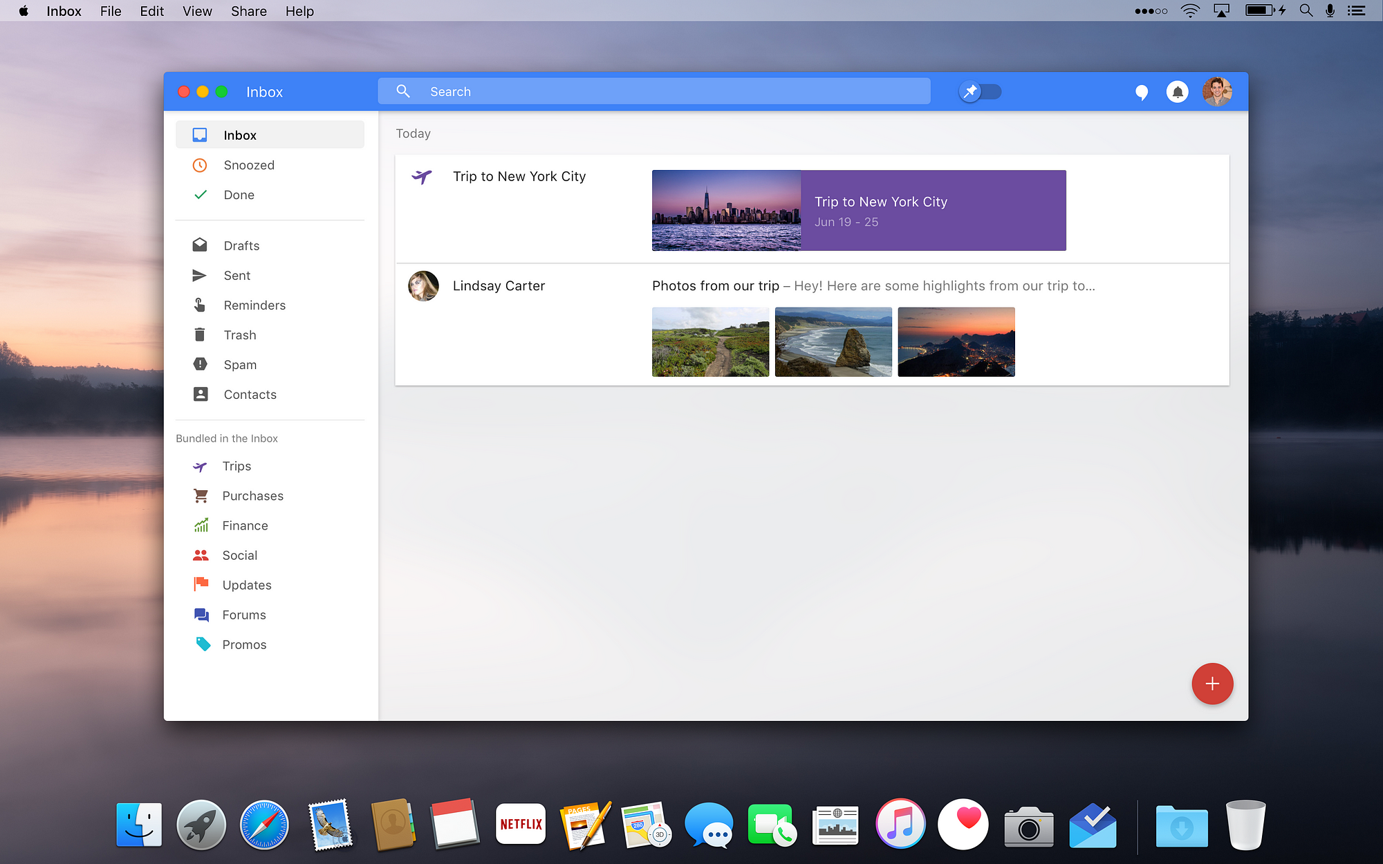1383x864 pixels.
Task: Click the user profile avatar button
Action: 1217,91
